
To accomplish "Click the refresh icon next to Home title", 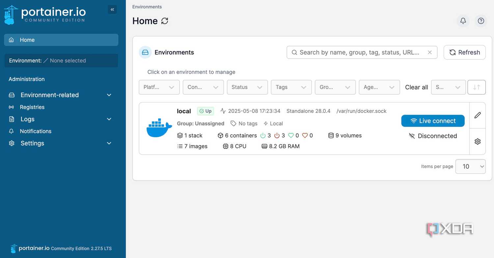I will pyautogui.click(x=165, y=21).
